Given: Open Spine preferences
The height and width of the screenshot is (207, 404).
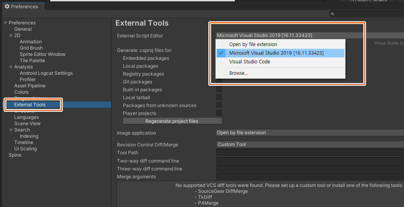Looking at the screenshot, I should click(x=15, y=155).
